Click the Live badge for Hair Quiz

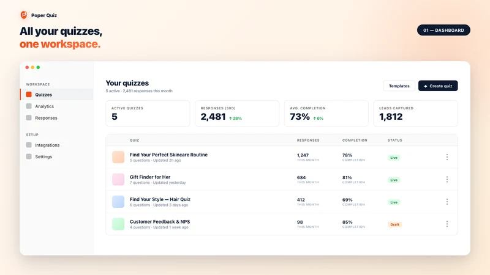pyautogui.click(x=394, y=202)
